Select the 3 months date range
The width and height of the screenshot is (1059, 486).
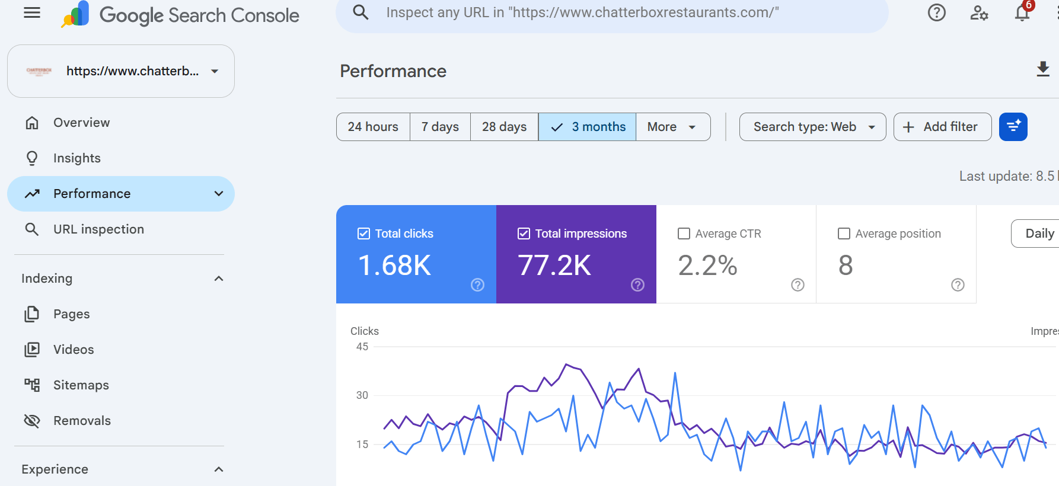(587, 127)
